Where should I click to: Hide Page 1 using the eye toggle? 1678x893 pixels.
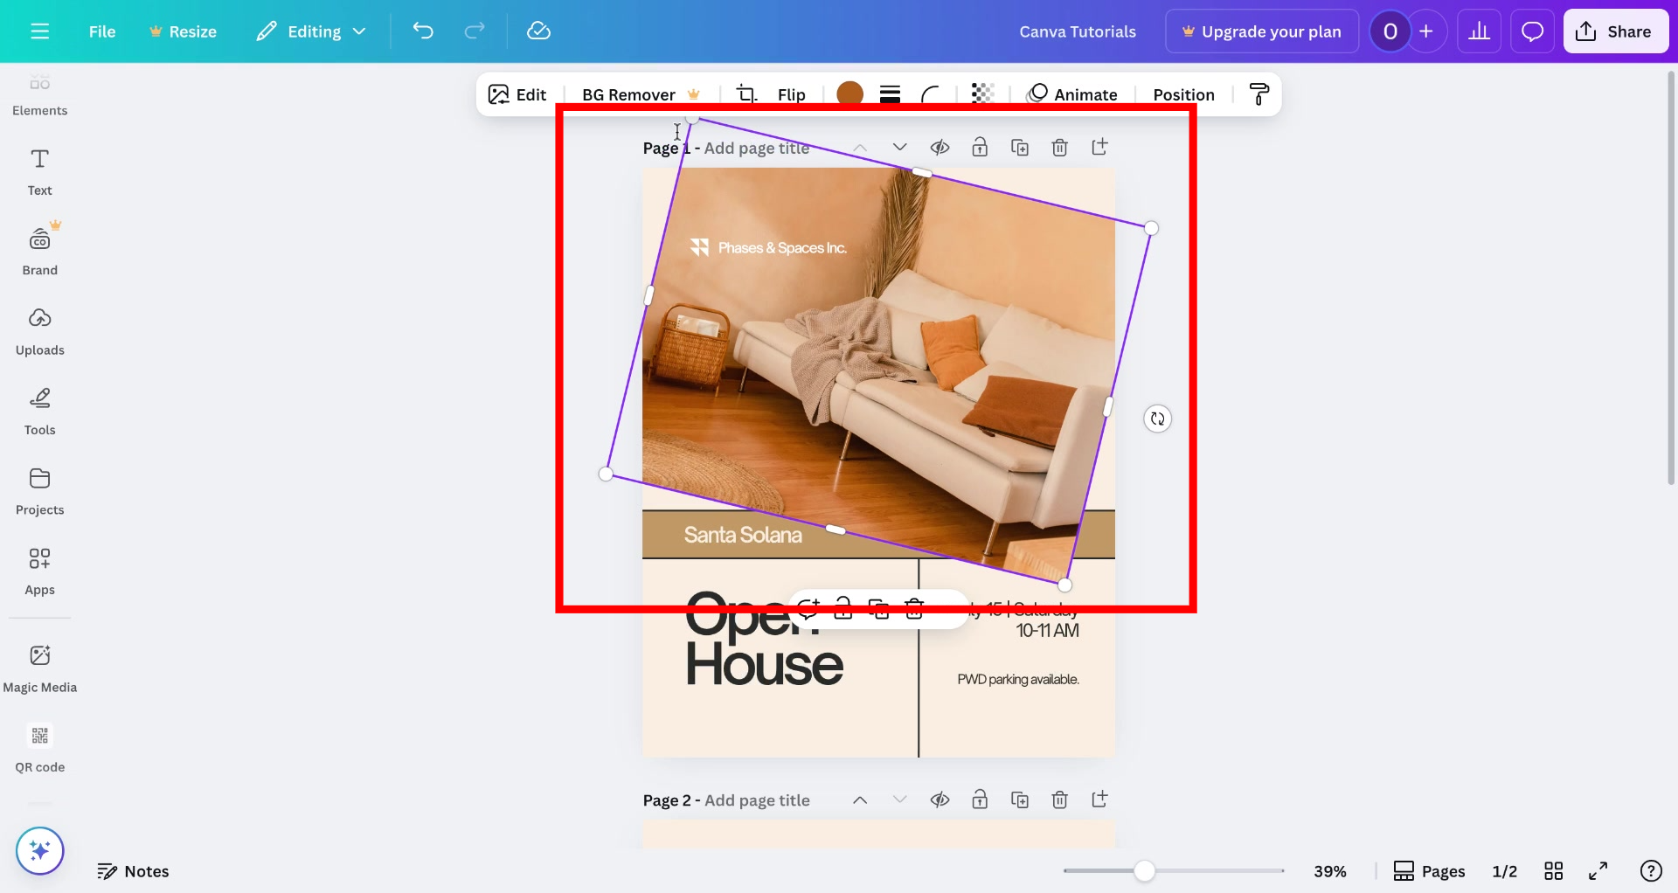coord(940,147)
